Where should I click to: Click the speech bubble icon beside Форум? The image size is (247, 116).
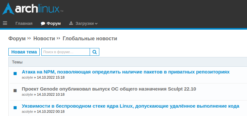[x=43, y=24]
